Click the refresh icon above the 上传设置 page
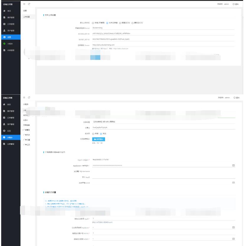244x246 pixels. pyautogui.click(x=29, y=4)
